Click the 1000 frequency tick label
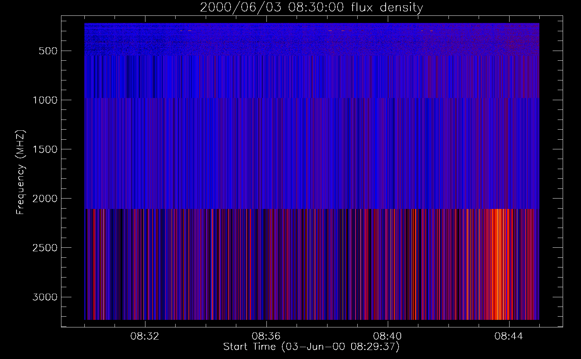This screenshot has width=581, height=359. (x=45, y=100)
